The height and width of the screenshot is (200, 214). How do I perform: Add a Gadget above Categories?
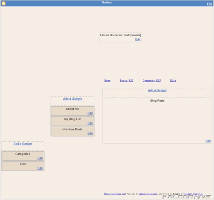[x=23, y=144]
